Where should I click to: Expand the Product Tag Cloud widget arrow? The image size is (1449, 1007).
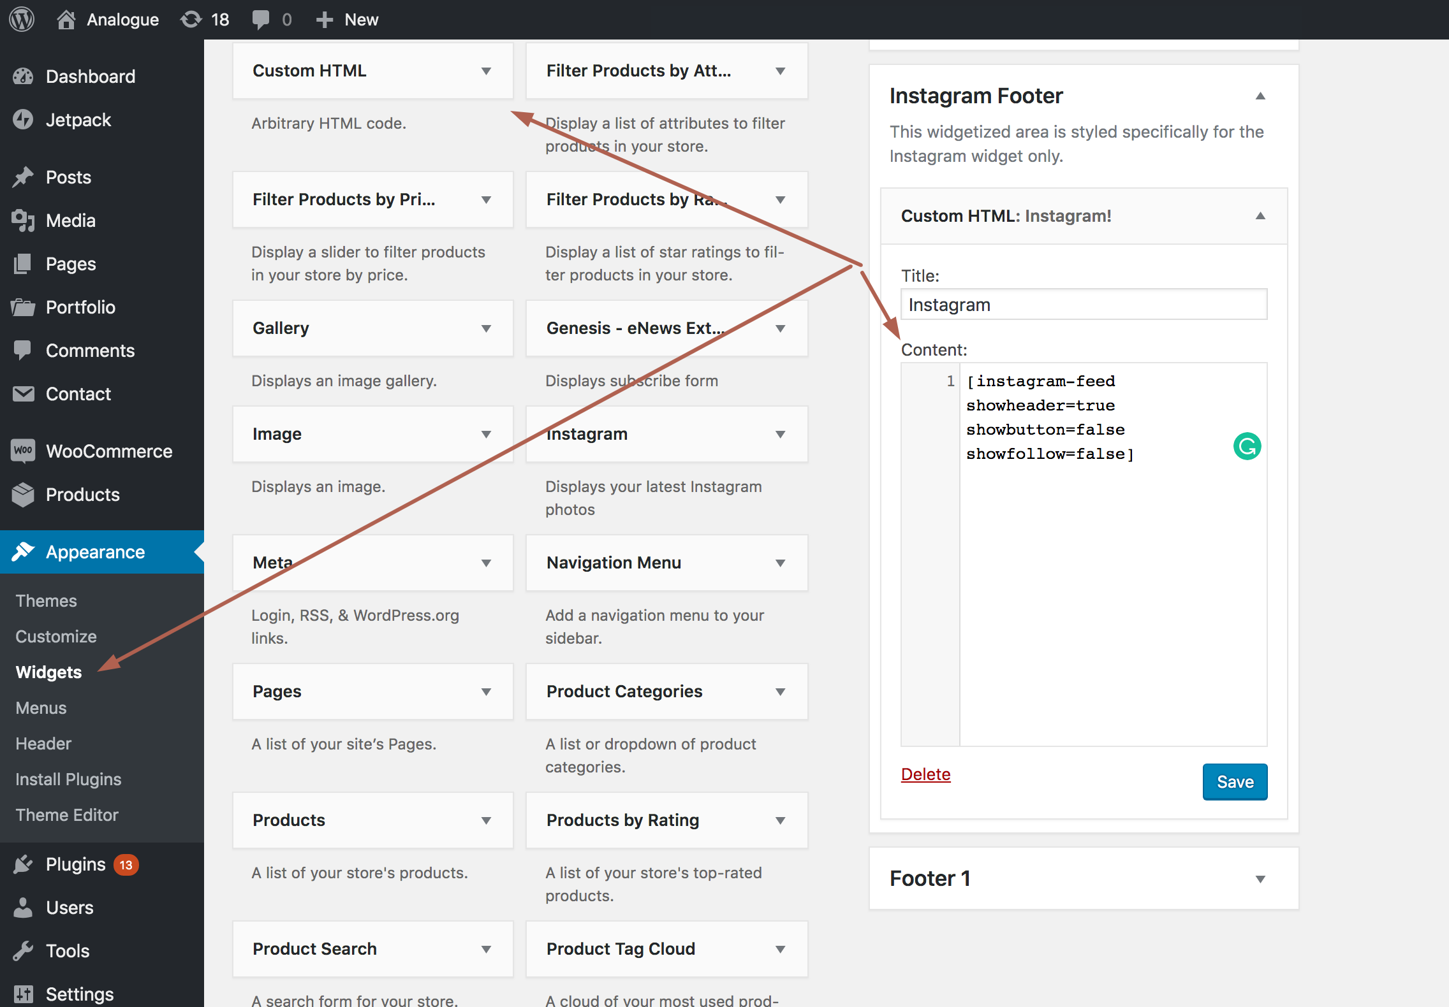(780, 949)
